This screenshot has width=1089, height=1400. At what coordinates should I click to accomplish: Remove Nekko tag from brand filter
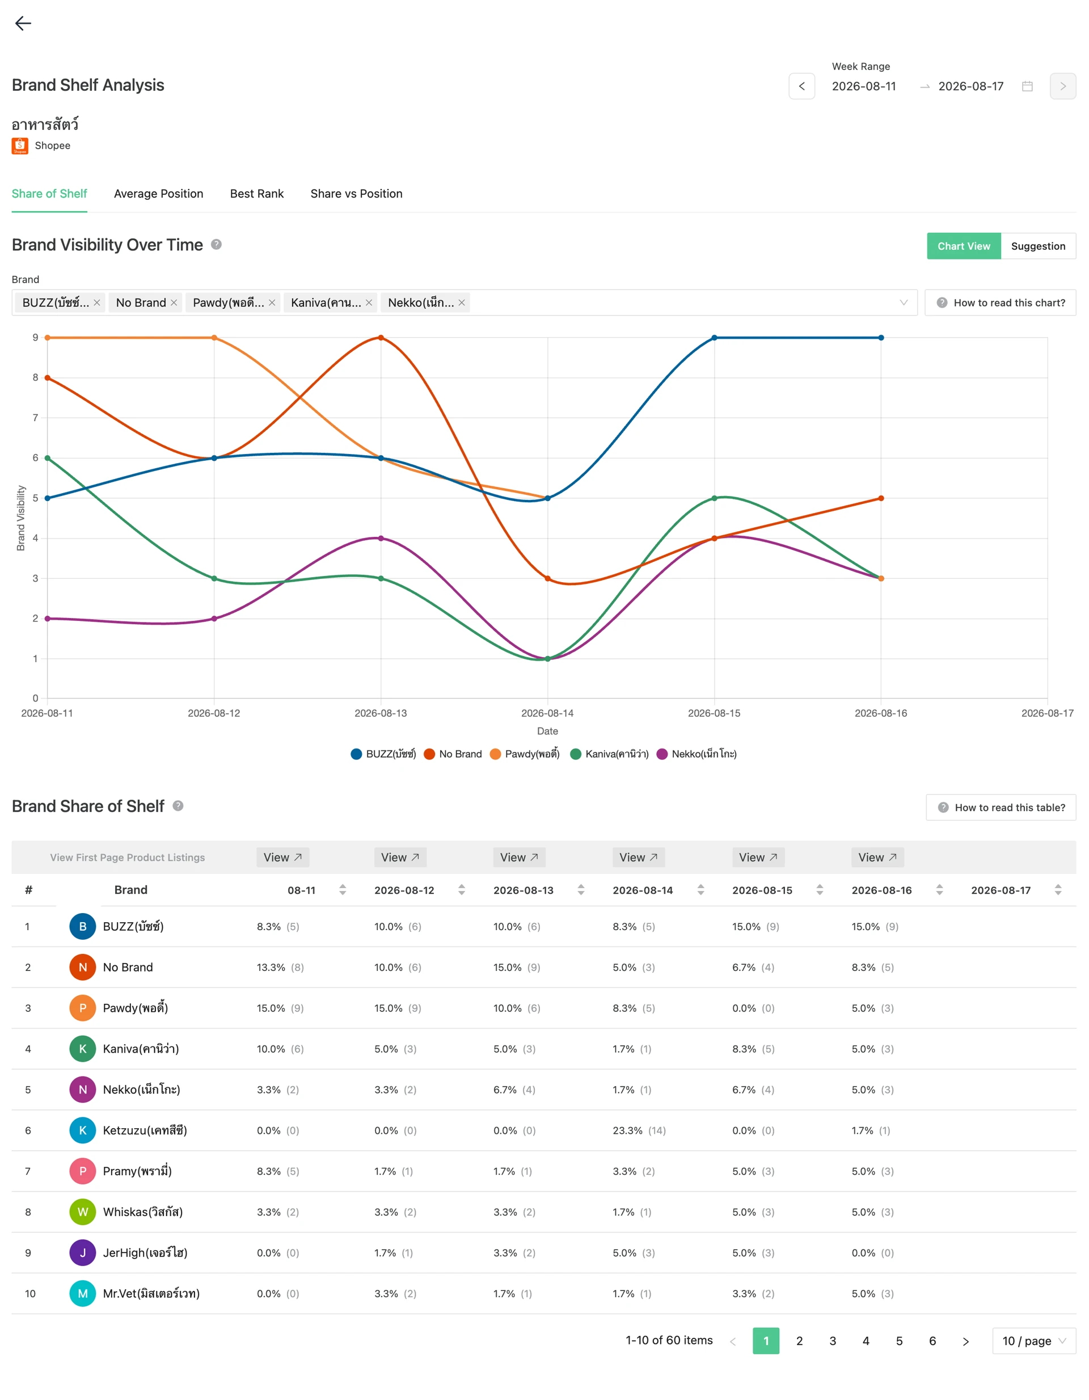(x=461, y=302)
